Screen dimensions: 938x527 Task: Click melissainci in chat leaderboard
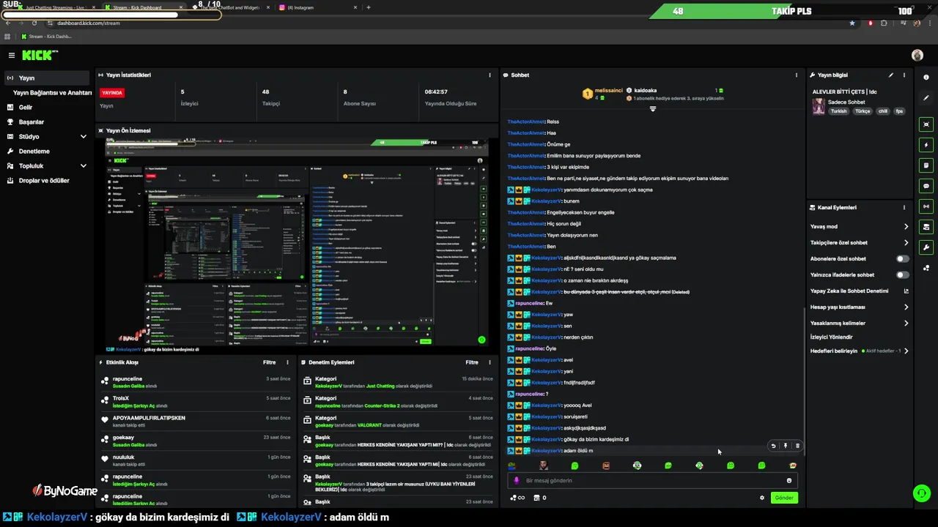coord(608,90)
